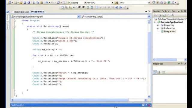Image resolution: width=192 pixels, height=108 pixels.
Task: Toggle auto-hide pin on Find Results 1
Action: point(146,105)
